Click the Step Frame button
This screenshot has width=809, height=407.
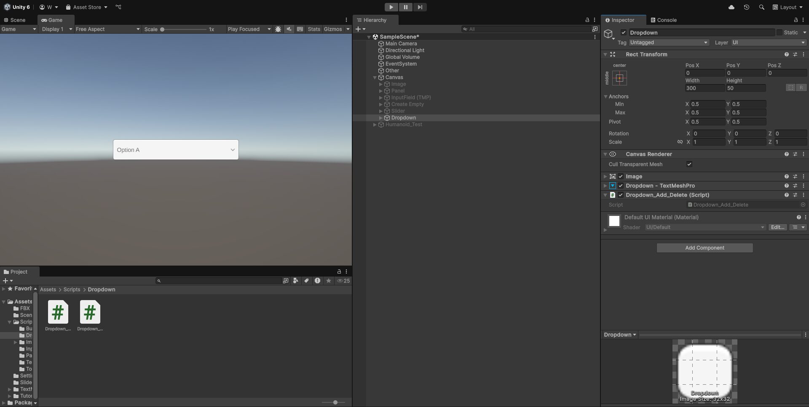[x=419, y=7]
